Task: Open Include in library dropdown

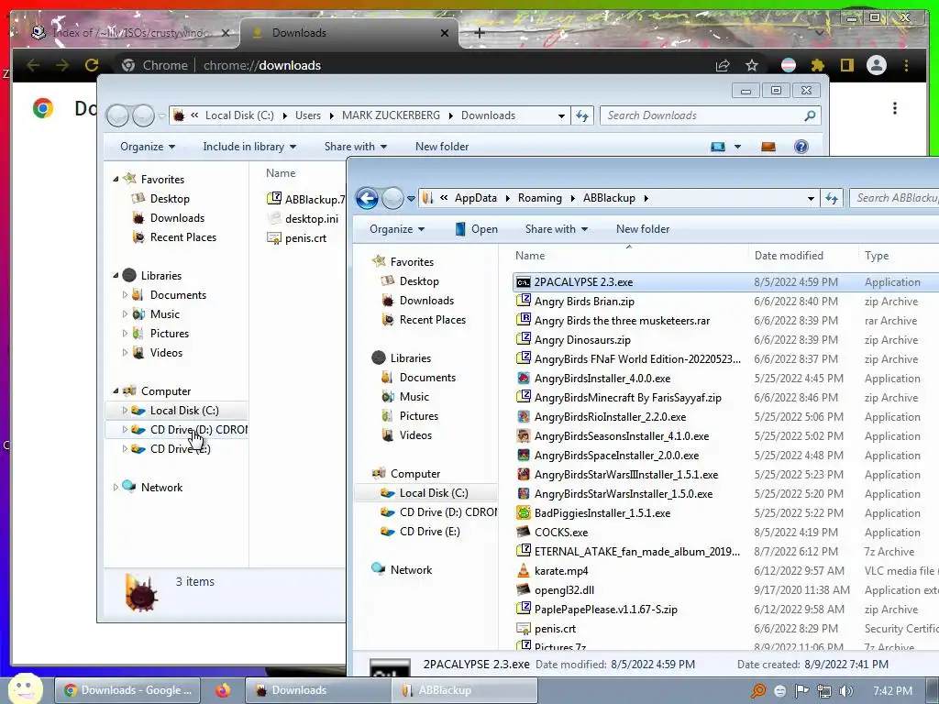Action: pos(249,147)
